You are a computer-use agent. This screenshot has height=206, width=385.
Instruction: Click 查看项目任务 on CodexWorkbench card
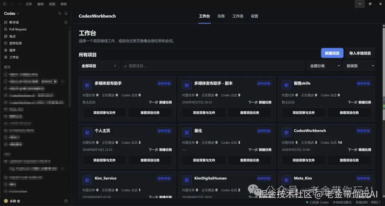349,160
